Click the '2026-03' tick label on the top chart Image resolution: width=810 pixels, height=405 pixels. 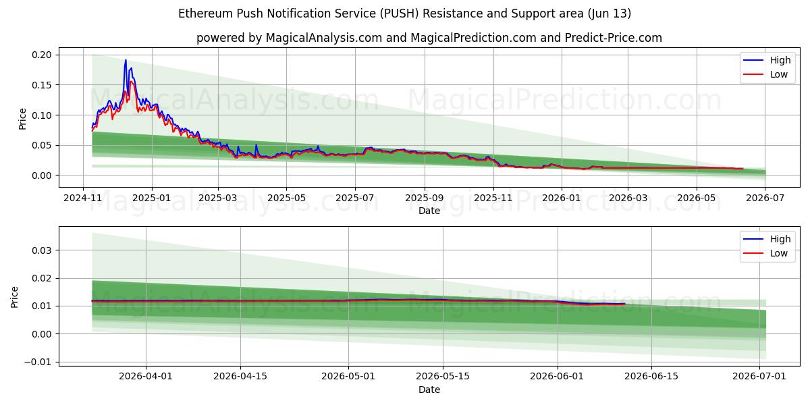click(628, 198)
